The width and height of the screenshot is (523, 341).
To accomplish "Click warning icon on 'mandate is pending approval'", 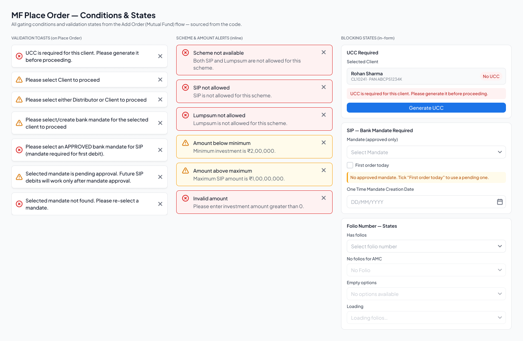I will click(19, 177).
